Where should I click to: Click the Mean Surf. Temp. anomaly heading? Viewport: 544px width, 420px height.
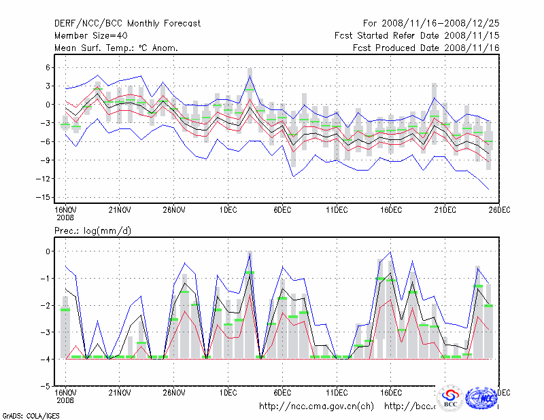pyautogui.click(x=116, y=48)
